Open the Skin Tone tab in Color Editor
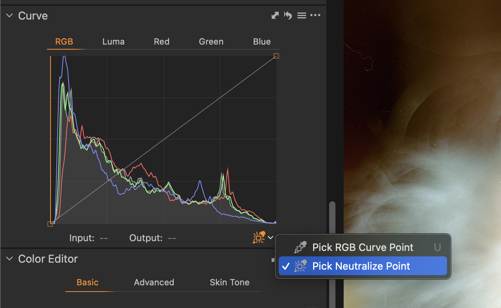 tap(229, 282)
